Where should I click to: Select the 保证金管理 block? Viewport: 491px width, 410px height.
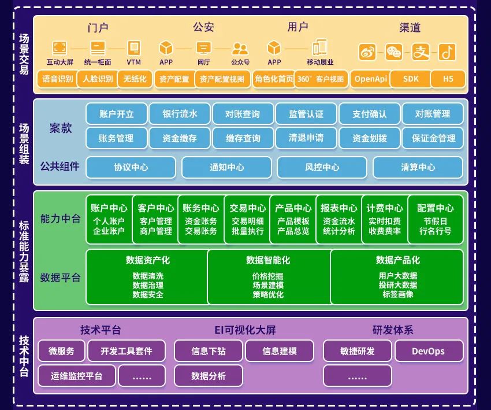point(433,138)
